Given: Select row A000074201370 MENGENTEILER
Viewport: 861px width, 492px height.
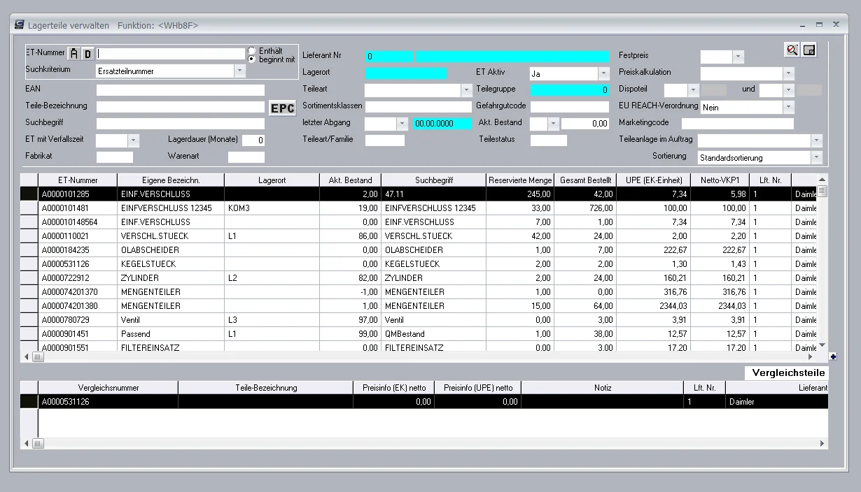Looking at the screenshot, I should coord(419,292).
